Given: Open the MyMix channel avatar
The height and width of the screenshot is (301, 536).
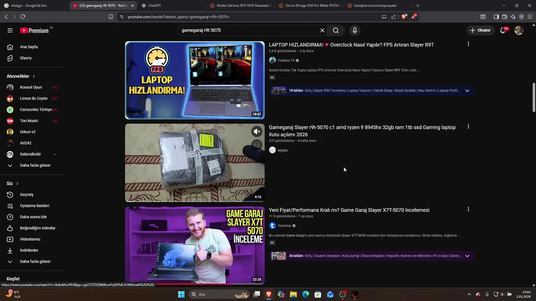Looking at the screenshot, I should coord(272,150).
